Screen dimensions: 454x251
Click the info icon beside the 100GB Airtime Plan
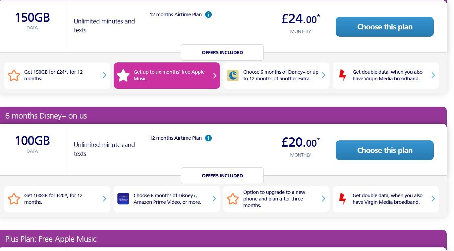click(x=208, y=138)
